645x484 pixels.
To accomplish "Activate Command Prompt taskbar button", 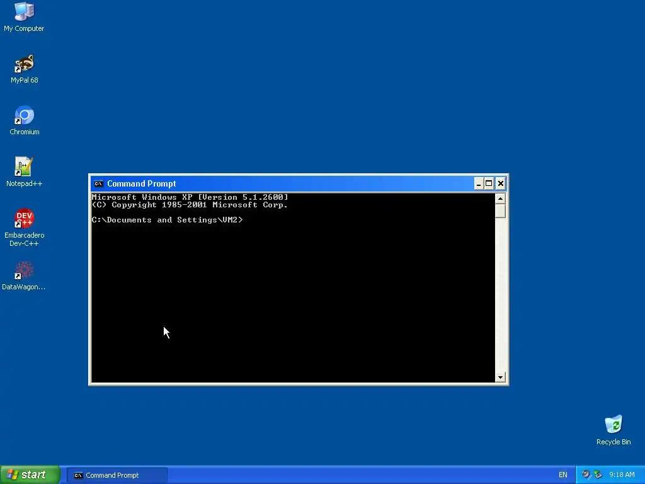I will (x=117, y=475).
